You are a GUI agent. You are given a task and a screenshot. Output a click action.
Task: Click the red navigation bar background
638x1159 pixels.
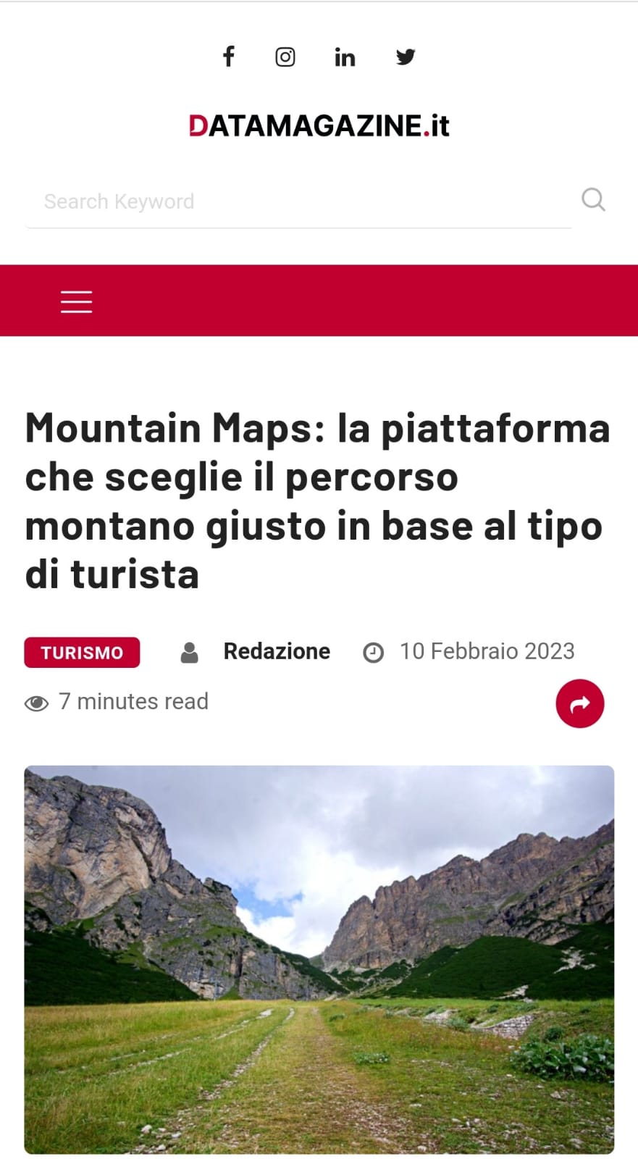point(362,301)
